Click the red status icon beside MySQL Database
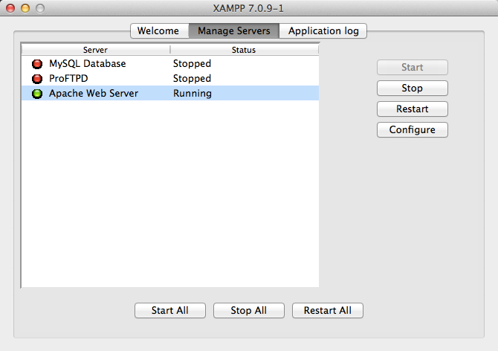Screen dimensions: 498x351 [37, 64]
